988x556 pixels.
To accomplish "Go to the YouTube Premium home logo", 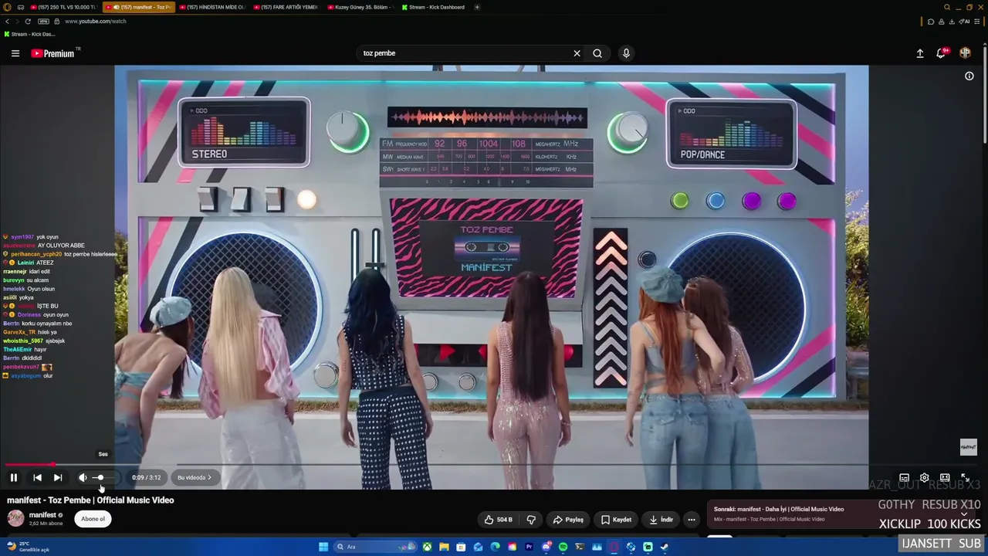I will pyautogui.click(x=53, y=53).
